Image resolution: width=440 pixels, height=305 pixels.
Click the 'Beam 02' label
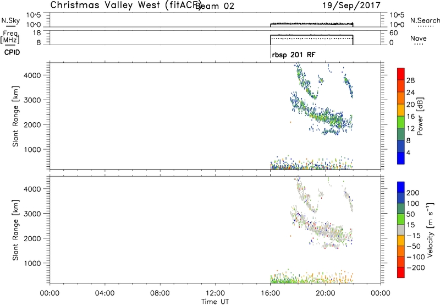pos(216,6)
